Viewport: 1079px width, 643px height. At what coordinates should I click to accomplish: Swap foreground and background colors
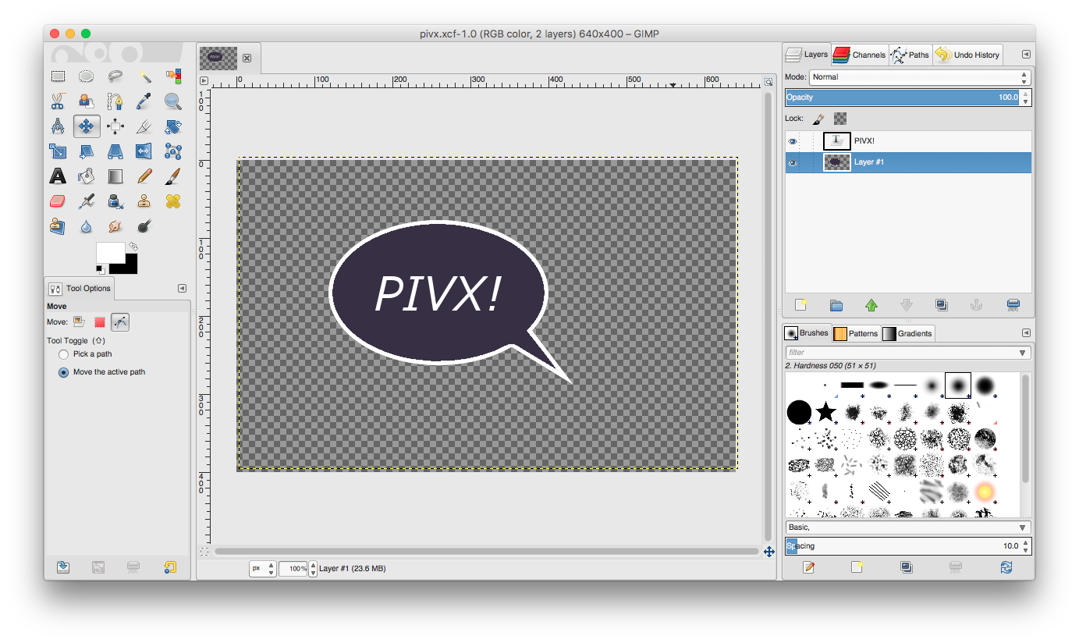[x=133, y=247]
